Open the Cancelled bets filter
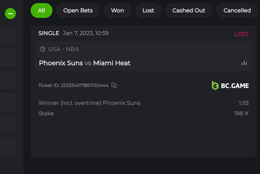260x174 pixels. pyautogui.click(x=237, y=10)
